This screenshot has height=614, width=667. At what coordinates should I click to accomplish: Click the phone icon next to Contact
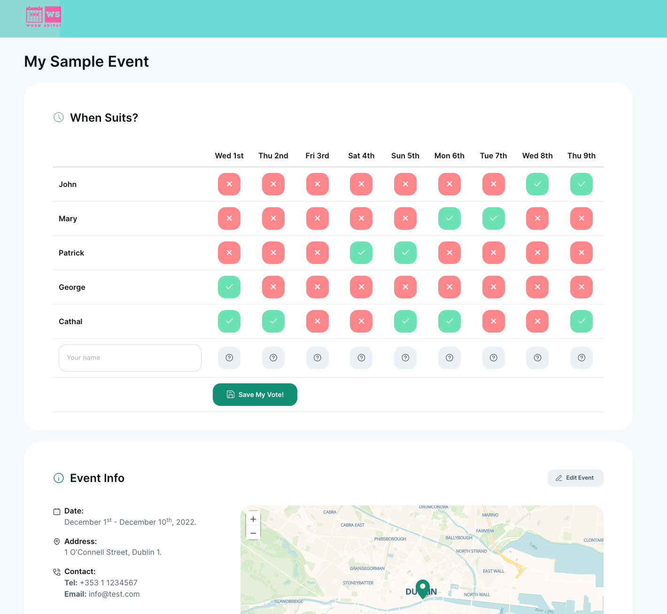[57, 572]
